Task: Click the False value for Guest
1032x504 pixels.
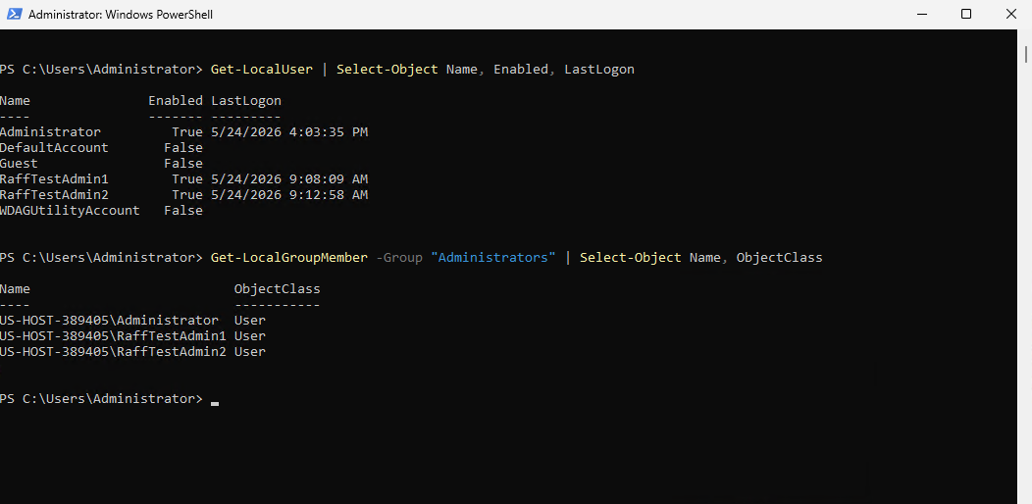Action: pyautogui.click(x=183, y=163)
